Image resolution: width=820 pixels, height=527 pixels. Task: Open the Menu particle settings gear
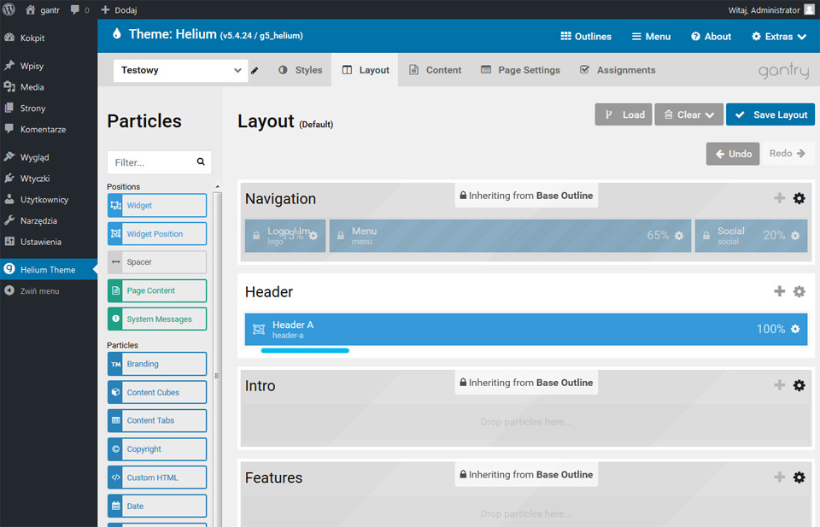click(x=679, y=236)
